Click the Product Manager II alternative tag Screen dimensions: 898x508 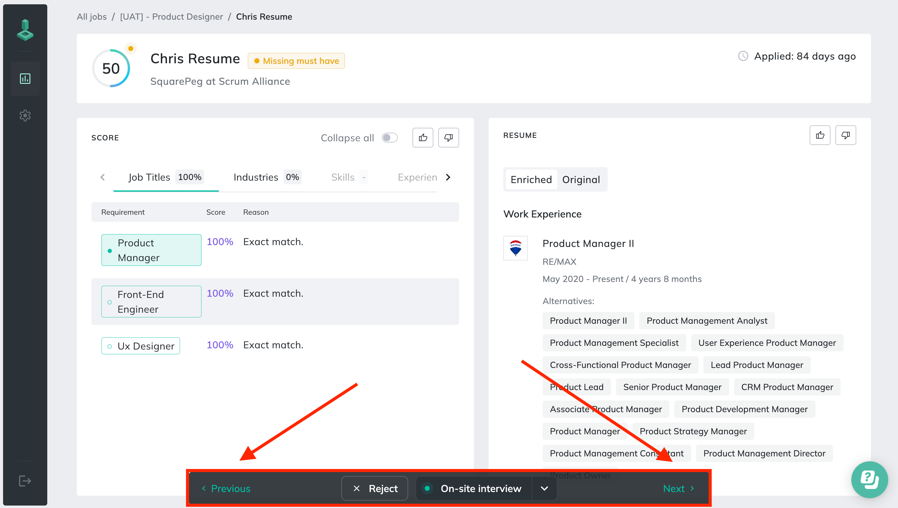(588, 321)
